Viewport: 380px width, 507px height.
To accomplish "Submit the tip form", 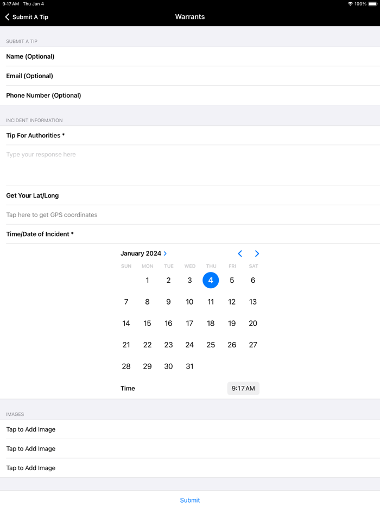I will click(x=190, y=500).
